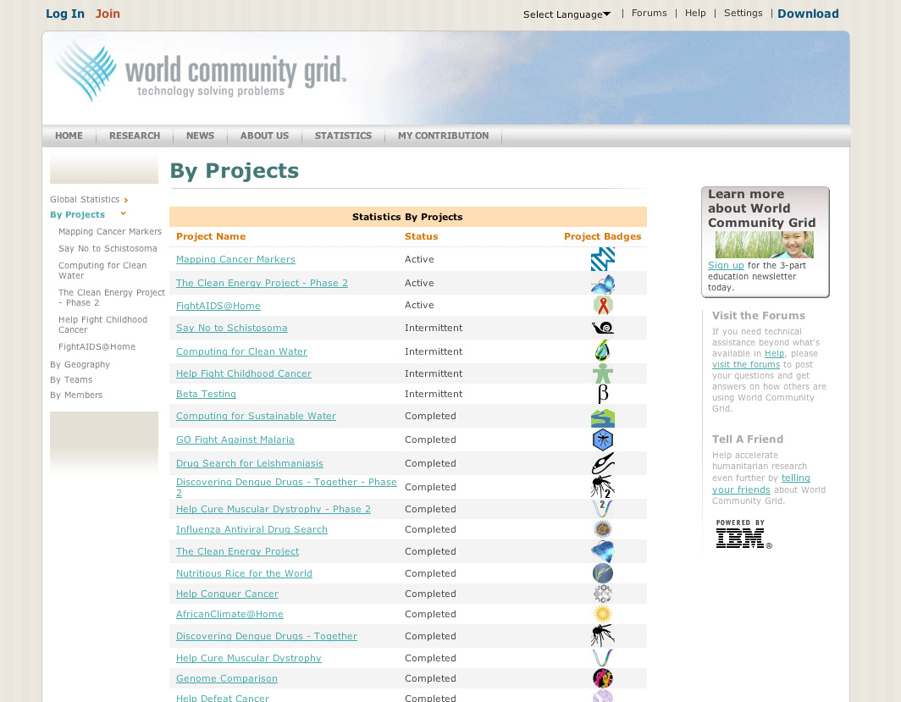Click the GO Fight Against Malaria hexagon badge
Image resolution: width=901 pixels, height=702 pixels.
(x=602, y=439)
